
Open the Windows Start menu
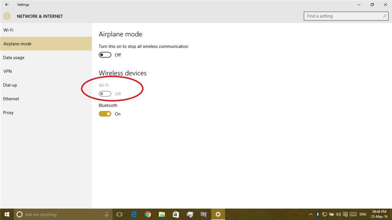point(7,214)
